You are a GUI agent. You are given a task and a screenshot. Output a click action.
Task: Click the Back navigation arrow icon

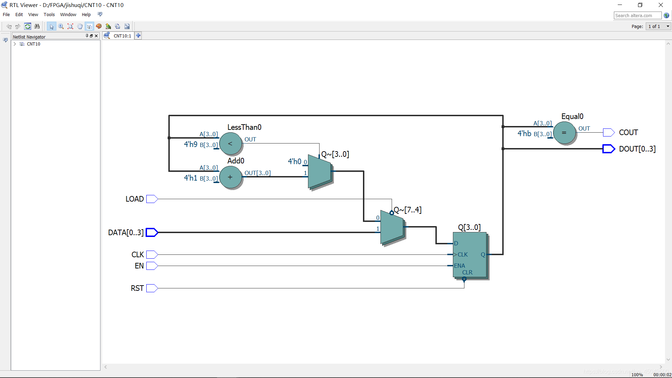click(x=9, y=26)
